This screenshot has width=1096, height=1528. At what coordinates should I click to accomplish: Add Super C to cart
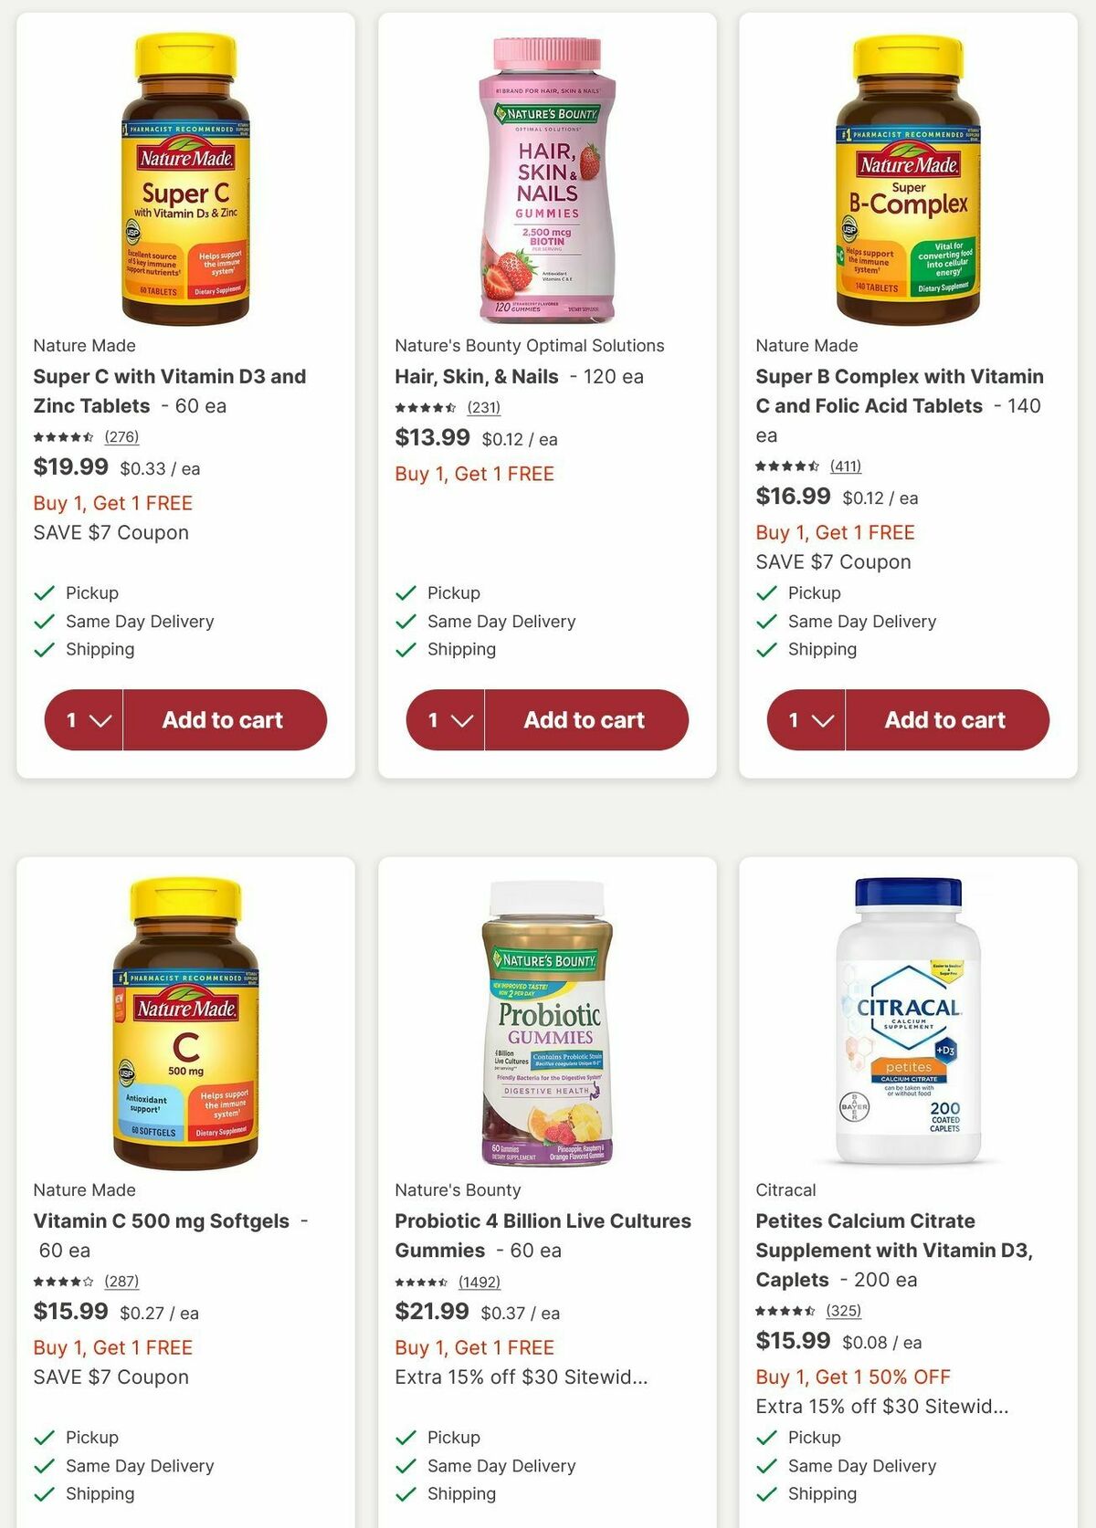coord(224,720)
